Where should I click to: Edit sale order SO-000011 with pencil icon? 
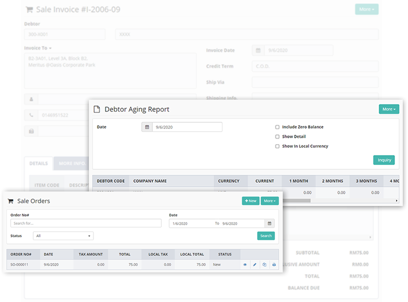[x=255, y=265]
